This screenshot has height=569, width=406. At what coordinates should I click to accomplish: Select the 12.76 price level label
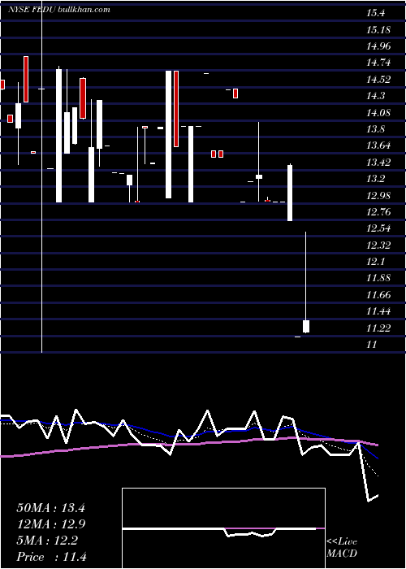point(378,212)
